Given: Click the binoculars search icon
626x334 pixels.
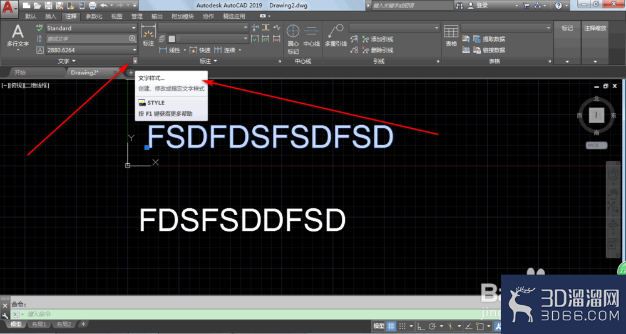Looking at the screenshot, I should 459,6.
